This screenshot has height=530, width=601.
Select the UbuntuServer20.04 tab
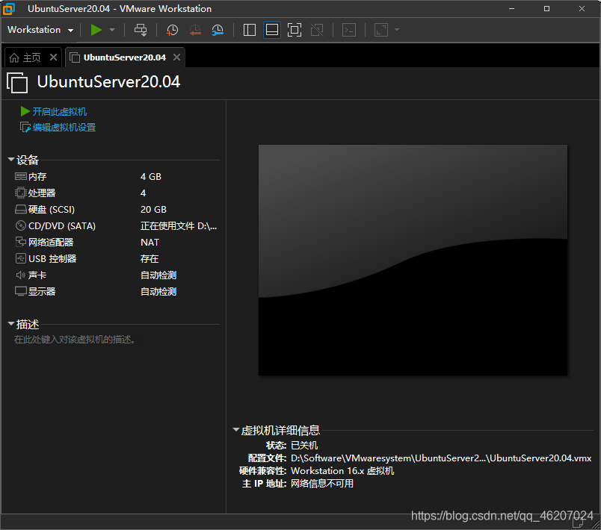tap(124, 57)
